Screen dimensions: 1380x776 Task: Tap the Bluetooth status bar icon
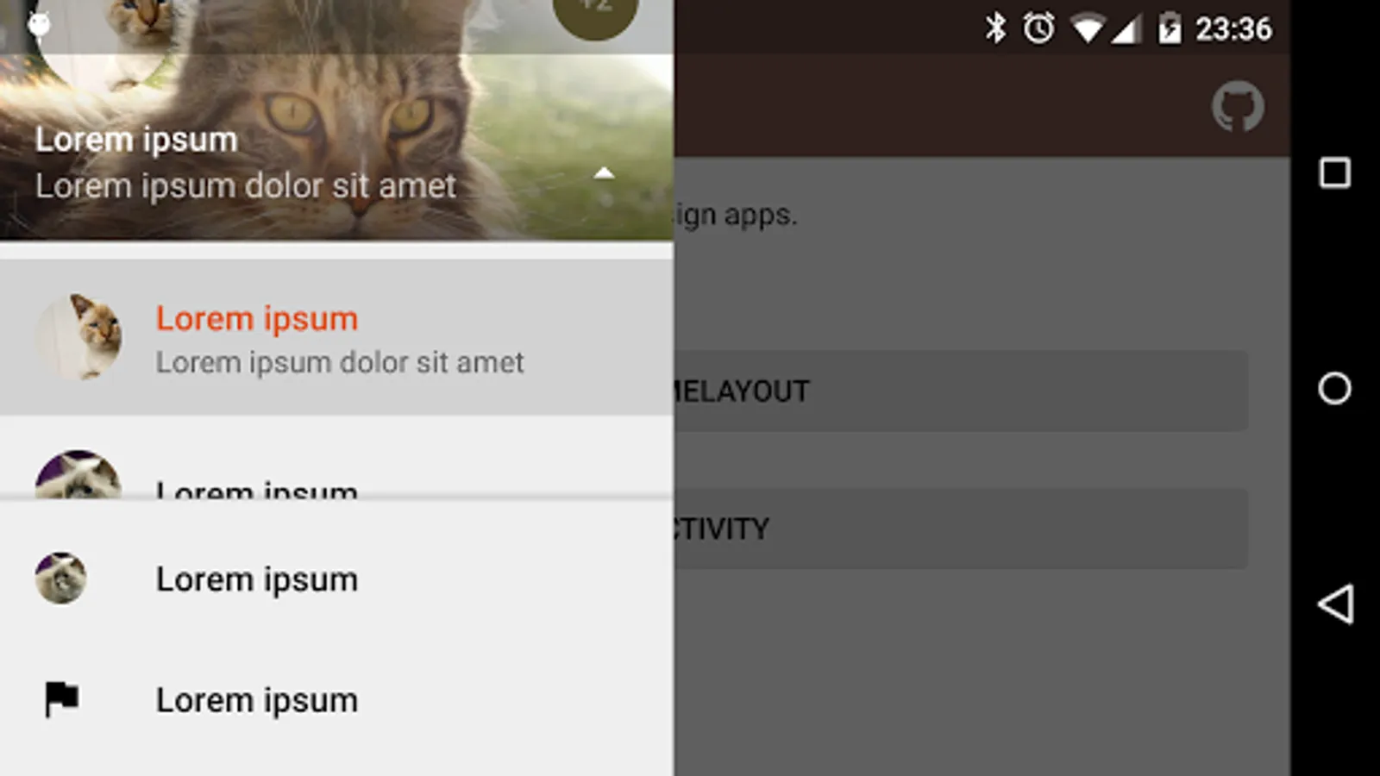[x=995, y=28]
